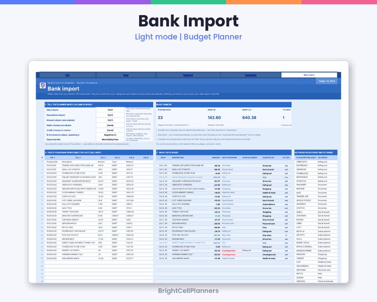Select the EXXON keyword rule
Image resolution: width=377 pixels, height=302 pixels.
pos(300,220)
